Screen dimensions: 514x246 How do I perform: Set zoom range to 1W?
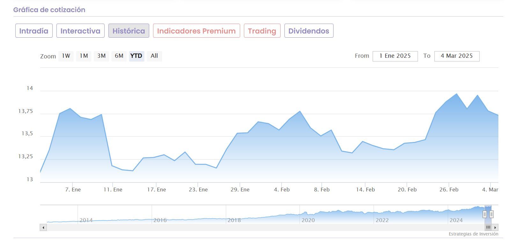tap(66, 56)
